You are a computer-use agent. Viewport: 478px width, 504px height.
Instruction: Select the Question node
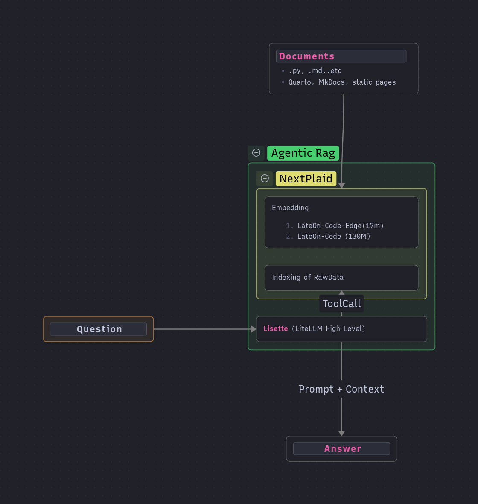99,329
